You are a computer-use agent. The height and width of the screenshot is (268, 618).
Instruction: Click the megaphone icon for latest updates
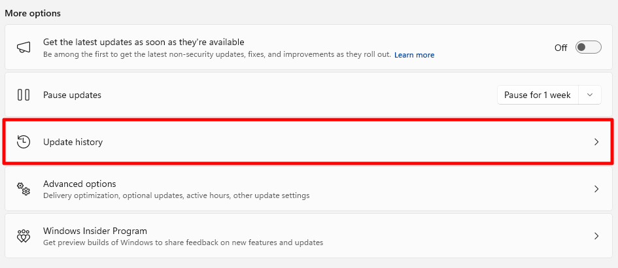click(24, 48)
